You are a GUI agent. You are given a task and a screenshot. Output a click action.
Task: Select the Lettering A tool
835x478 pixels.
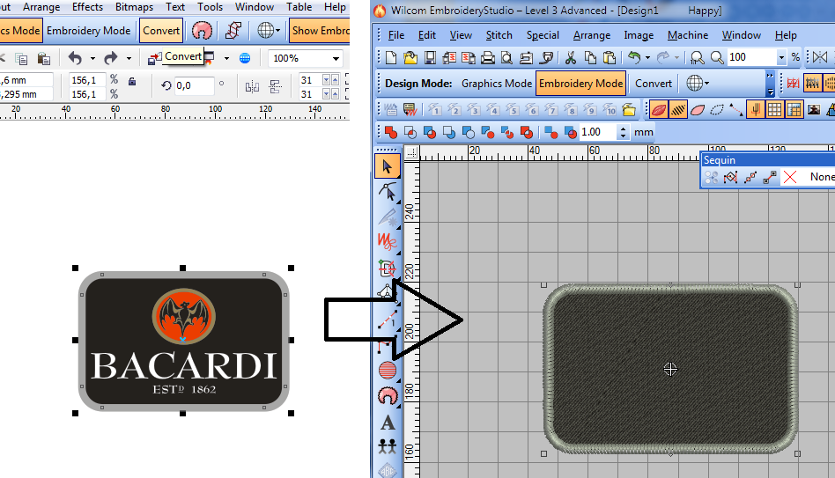[x=388, y=423]
